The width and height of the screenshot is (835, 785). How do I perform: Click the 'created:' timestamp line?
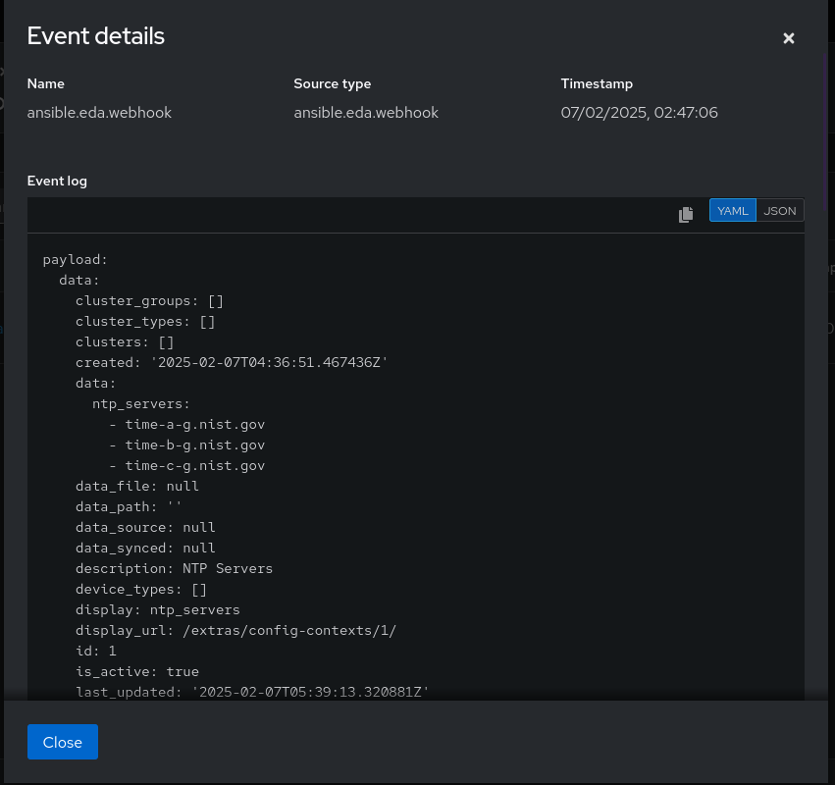point(232,363)
